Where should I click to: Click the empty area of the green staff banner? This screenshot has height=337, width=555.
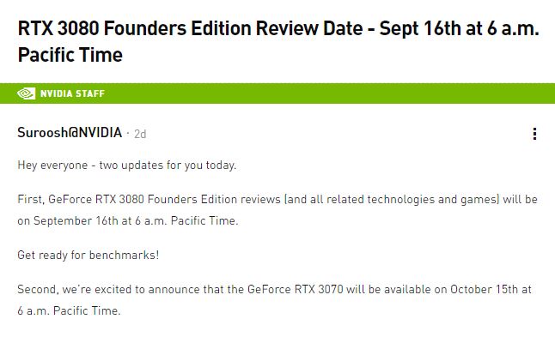coord(329,93)
